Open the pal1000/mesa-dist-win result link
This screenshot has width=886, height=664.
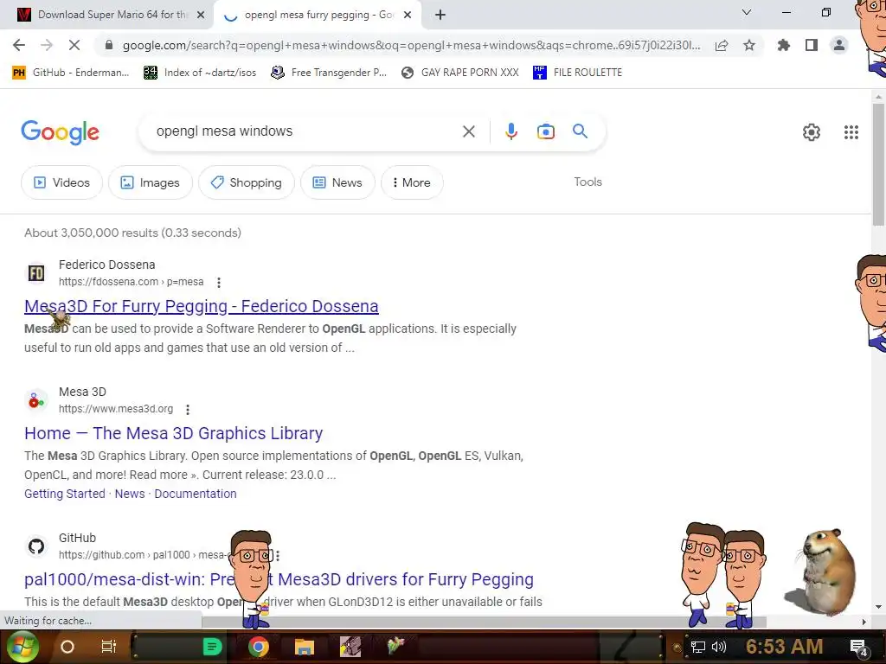[279, 579]
